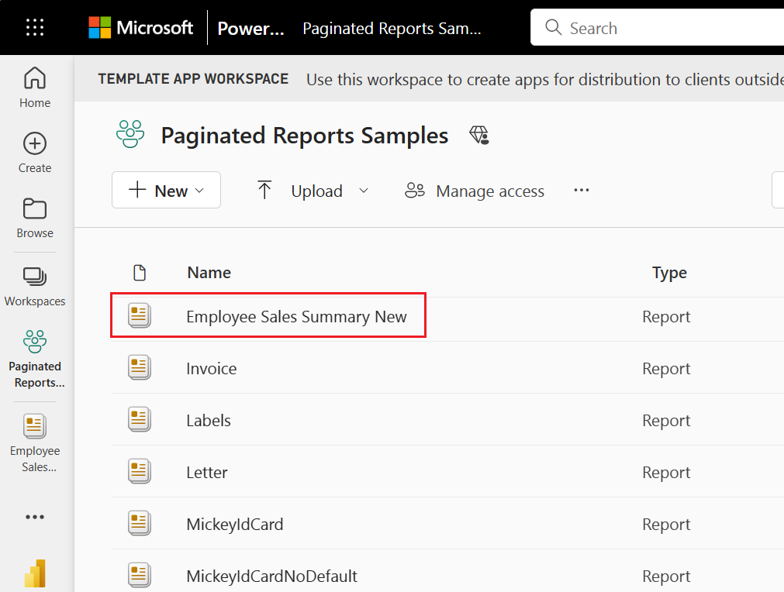The height and width of the screenshot is (592, 784).
Task: Open Browse from the left navigation
Action: [34, 219]
